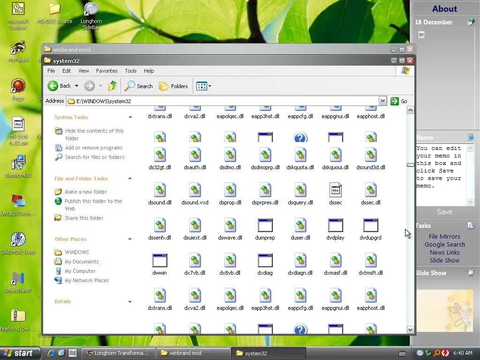The width and height of the screenshot is (480, 360).
Task: Expand the Details section
Action: tap(130, 301)
